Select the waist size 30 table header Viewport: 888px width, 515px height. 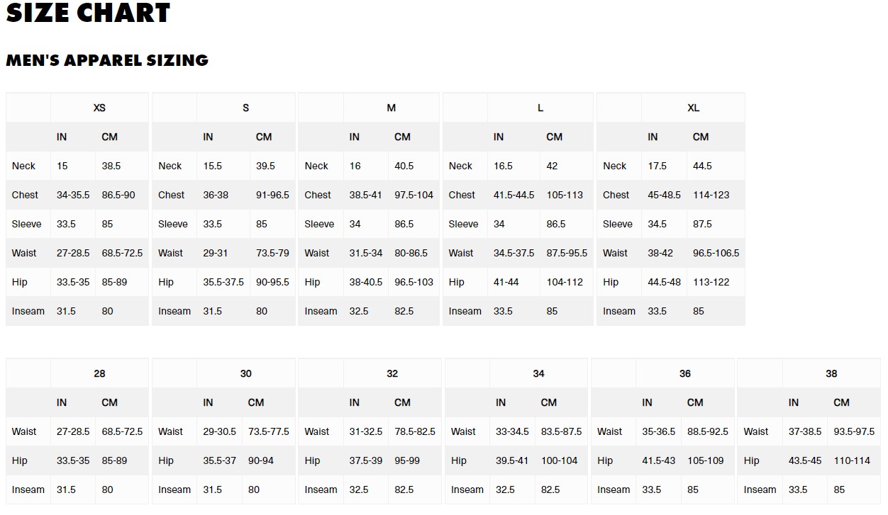click(245, 373)
